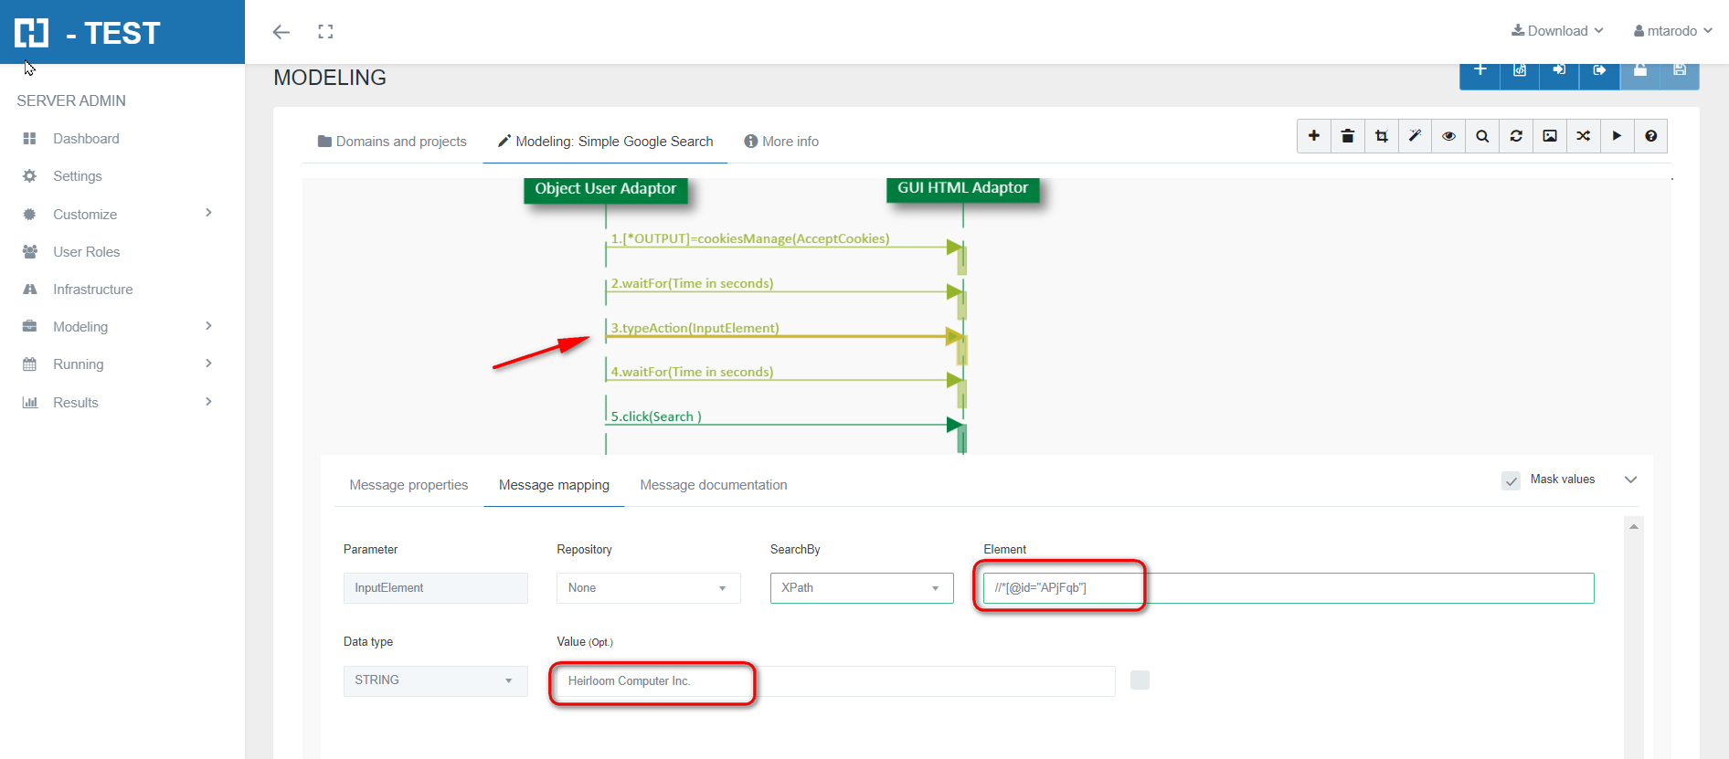Click the trash delete icon in modeling toolbar
Image resolution: width=1729 pixels, height=759 pixels.
click(1347, 136)
